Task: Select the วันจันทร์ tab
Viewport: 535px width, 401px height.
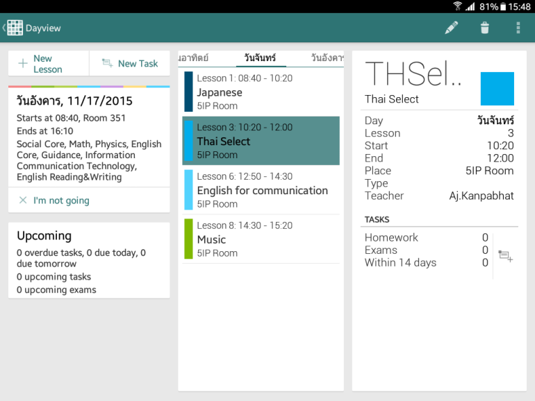Action: coord(260,58)
